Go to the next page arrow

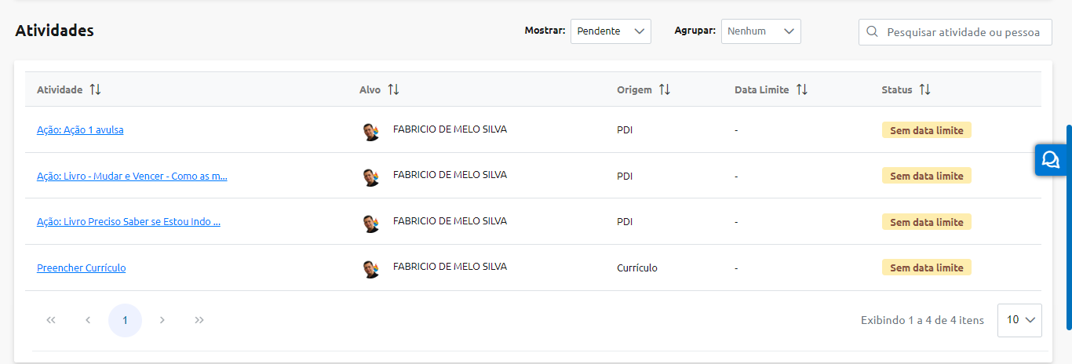[162, 320]
